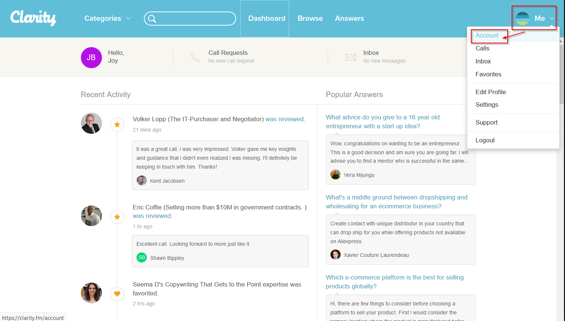Viewport: 565px width, 321px height.
Task: Click the Popular Answers heading
Action: point(354,95)
